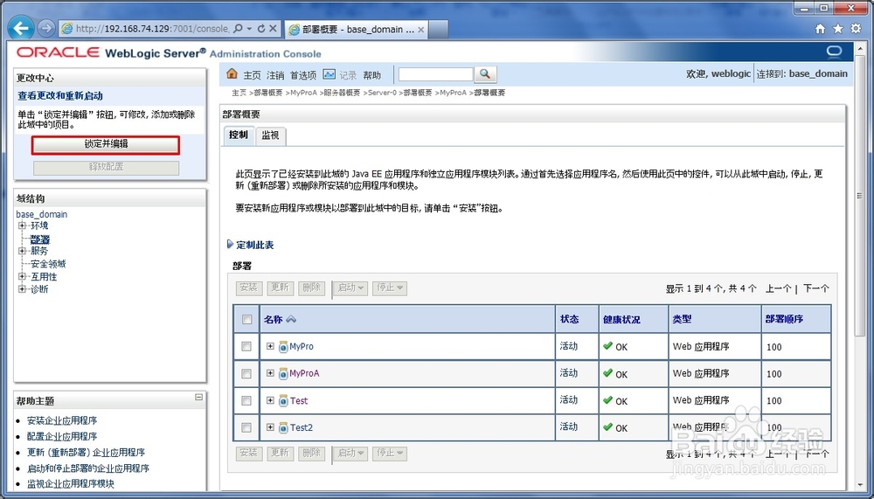874x499 pixels.
Task: Click the record chart icon next to 记录
Action: tap(329, 73)
